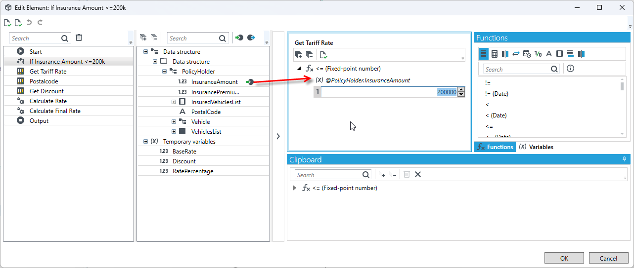Expand the <= (Fixed-point number) Clipboard entry
The height and width of the screenshot is (268, 634).
(295, 188)
